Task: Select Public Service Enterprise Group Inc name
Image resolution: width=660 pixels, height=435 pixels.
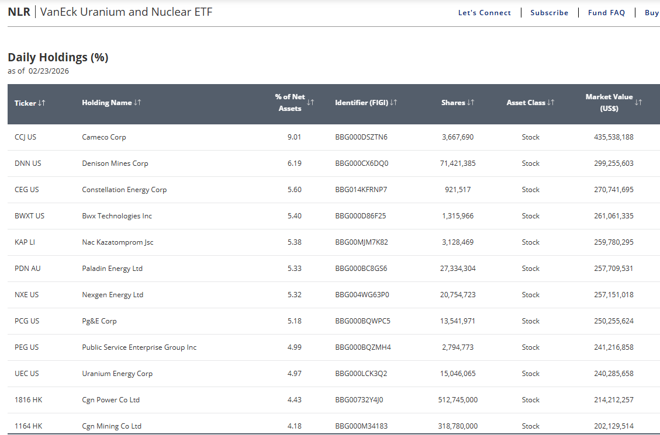Action: click(x=139, y=347)
